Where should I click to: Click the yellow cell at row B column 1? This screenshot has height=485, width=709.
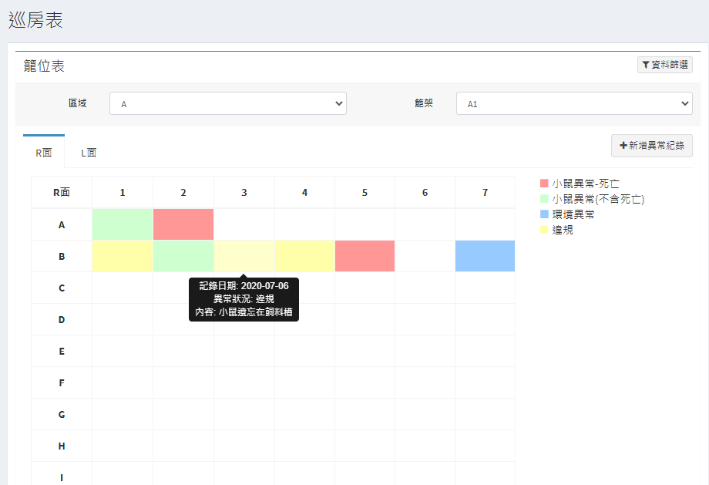tap(123, 256)
